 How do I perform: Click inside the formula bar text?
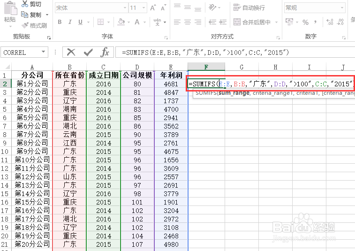click(205, 53)
